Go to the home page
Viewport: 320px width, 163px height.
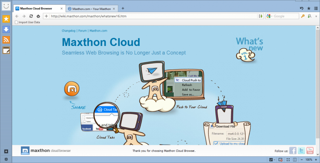(x=38, y=16)
